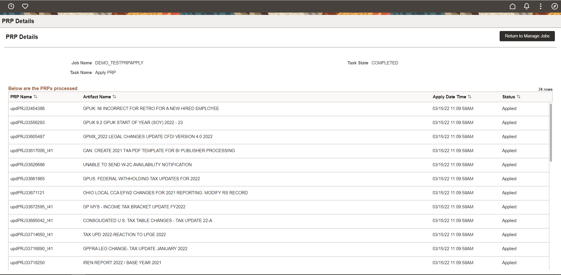
Task: Toggle sort order on Artifact Name column
Action: [x=115, y=97]
